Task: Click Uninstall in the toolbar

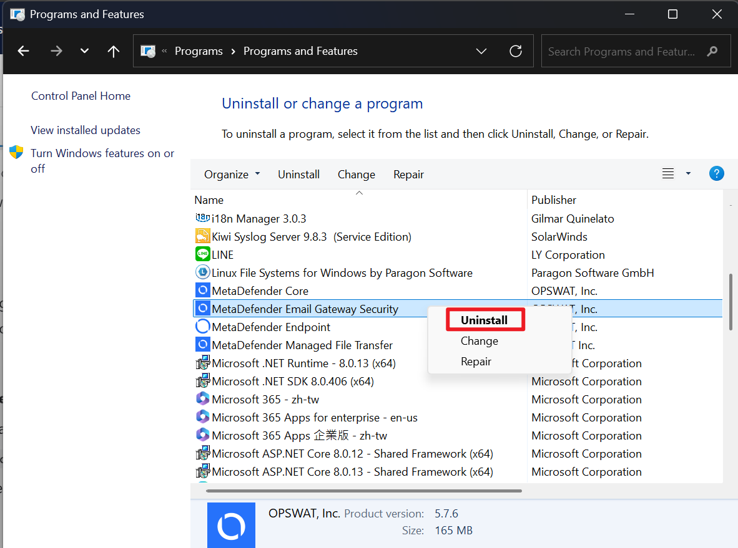Action: (x=298, y=175)
